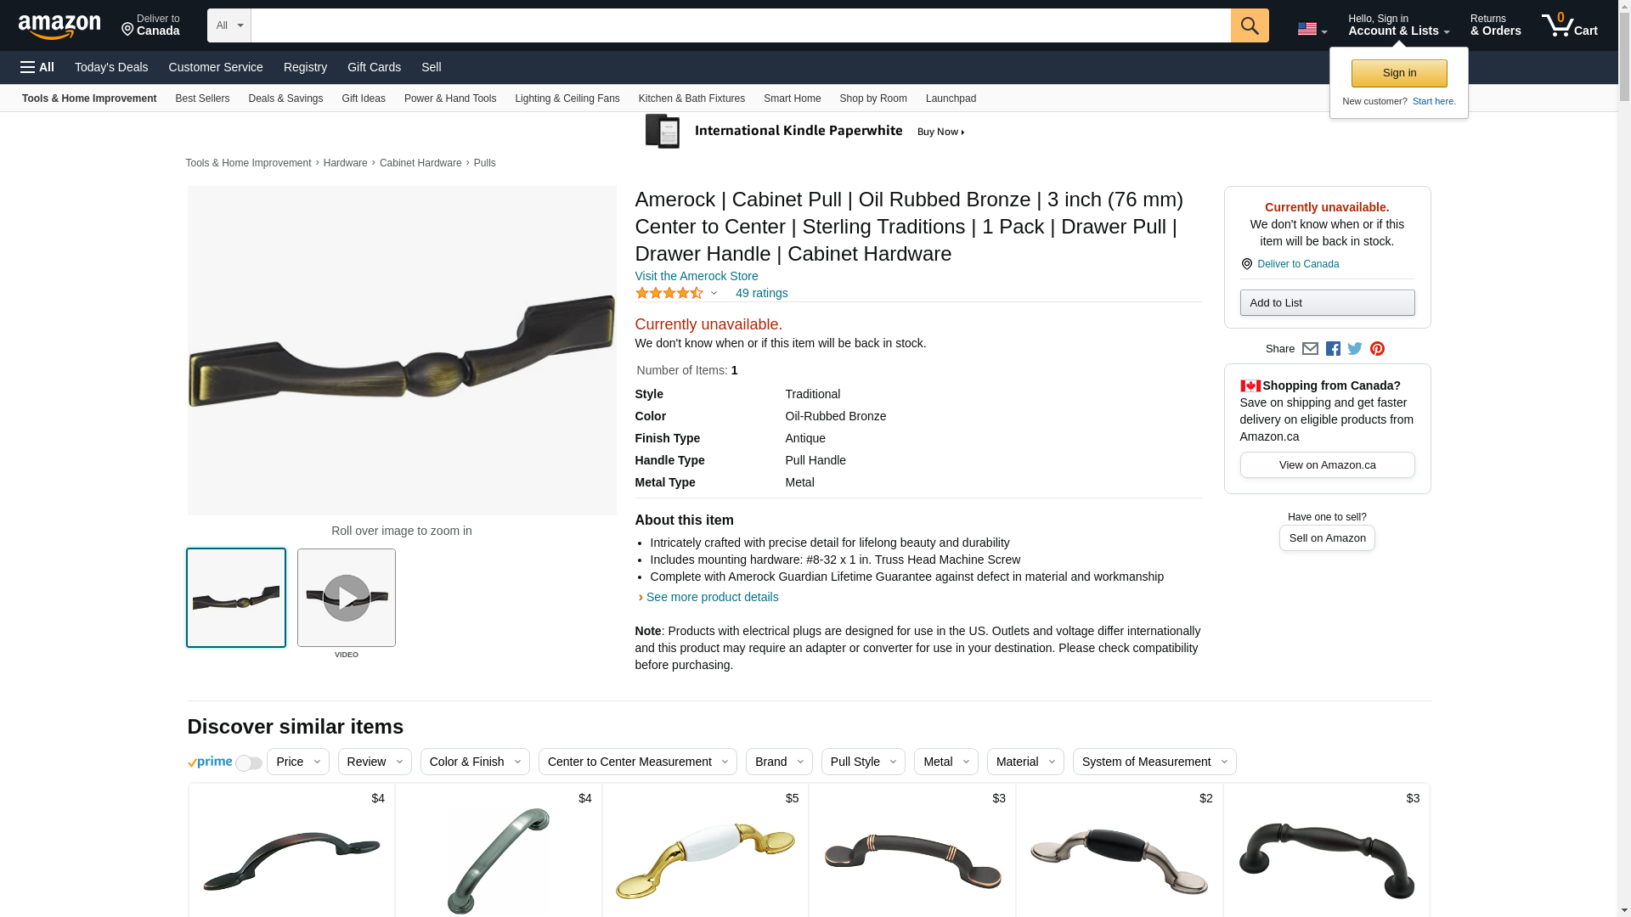Share via email icon
This screenshot has height=917, width=1631.
coord(1310,349)
